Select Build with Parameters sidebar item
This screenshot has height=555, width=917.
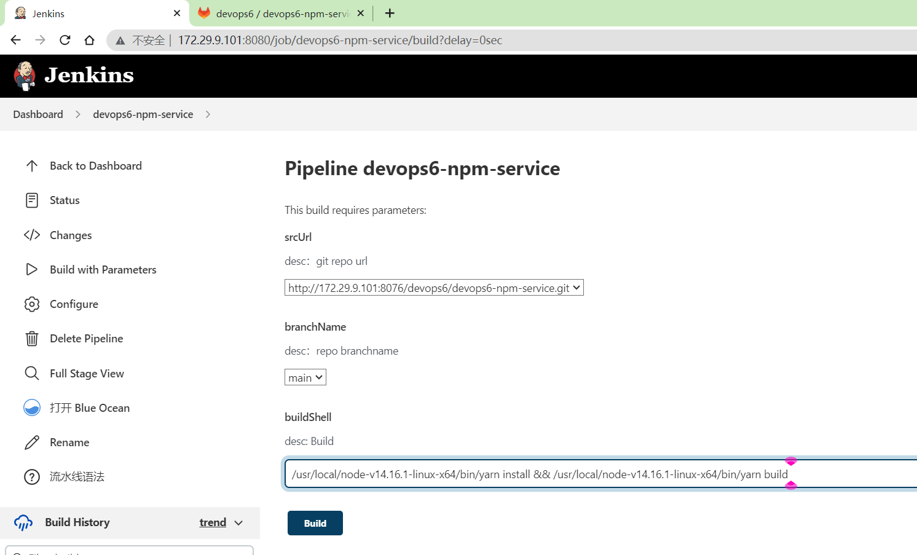click(103, 270)
